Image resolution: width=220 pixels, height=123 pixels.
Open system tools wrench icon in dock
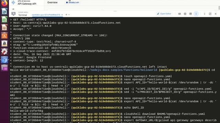click(4, 52)
